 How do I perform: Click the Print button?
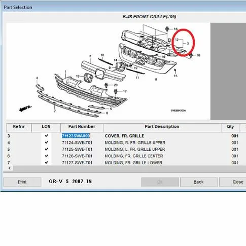click(x=22, y=182)
